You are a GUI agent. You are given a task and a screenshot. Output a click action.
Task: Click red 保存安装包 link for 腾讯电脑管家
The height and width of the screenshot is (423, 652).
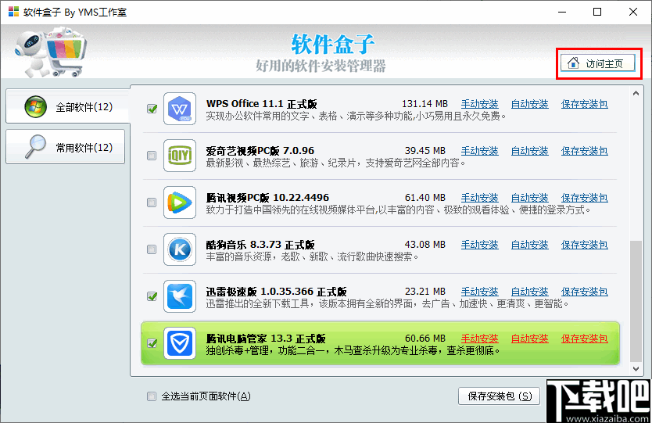tap(584, 339)
